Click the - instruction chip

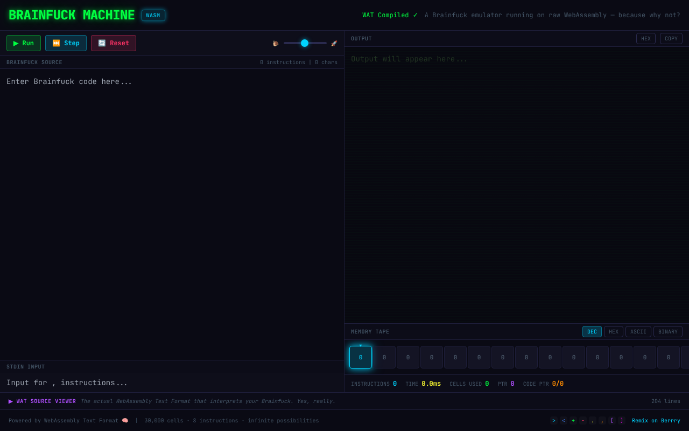pos(583,421)
